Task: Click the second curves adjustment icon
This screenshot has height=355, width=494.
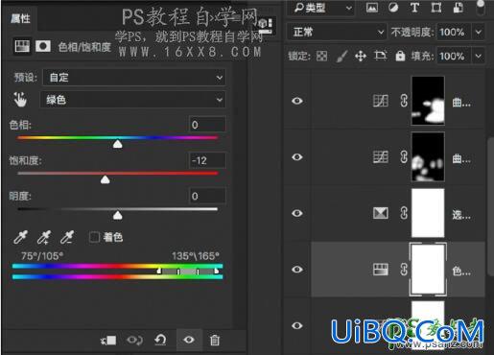Action: click(381, 157)
